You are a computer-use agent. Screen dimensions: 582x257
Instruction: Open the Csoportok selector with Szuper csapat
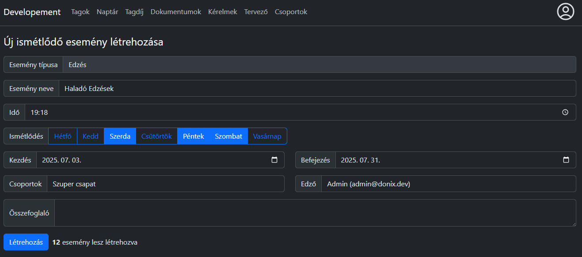tap(166, 184)
